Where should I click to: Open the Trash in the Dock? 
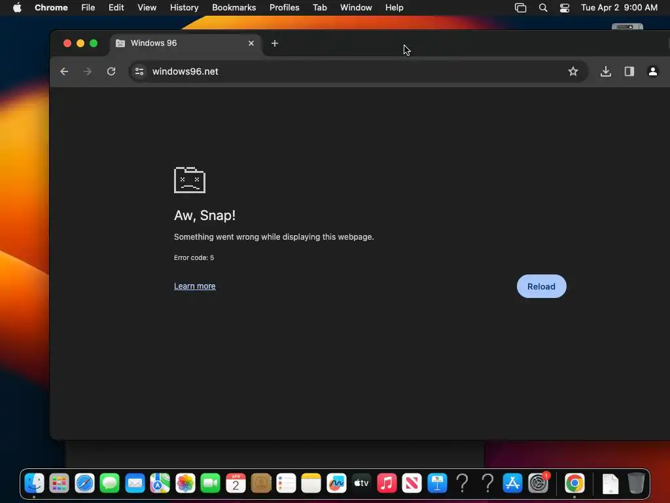636,483
